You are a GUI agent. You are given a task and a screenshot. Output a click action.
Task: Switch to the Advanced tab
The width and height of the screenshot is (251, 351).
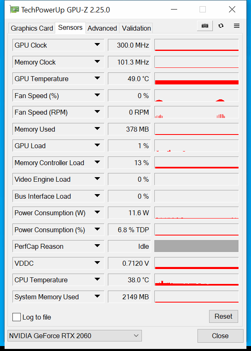pos(102,28)
